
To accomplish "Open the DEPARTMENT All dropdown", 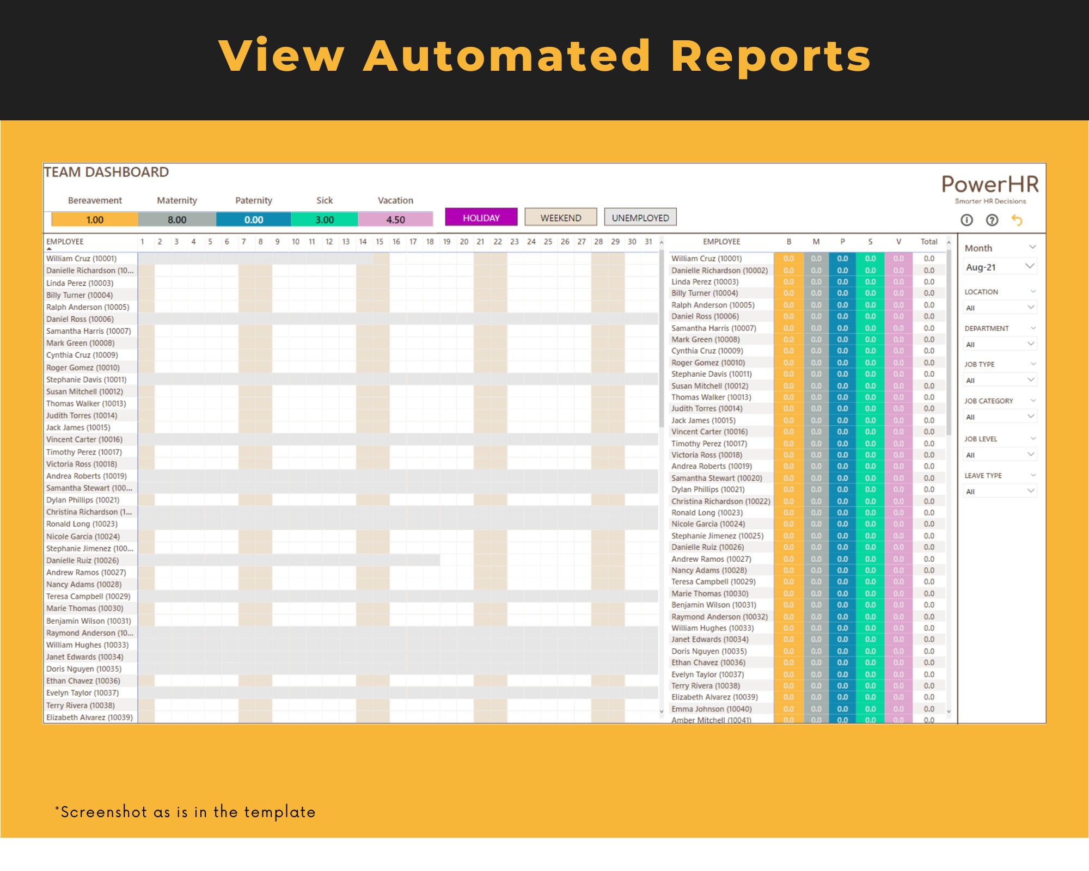I will [999, 344].
